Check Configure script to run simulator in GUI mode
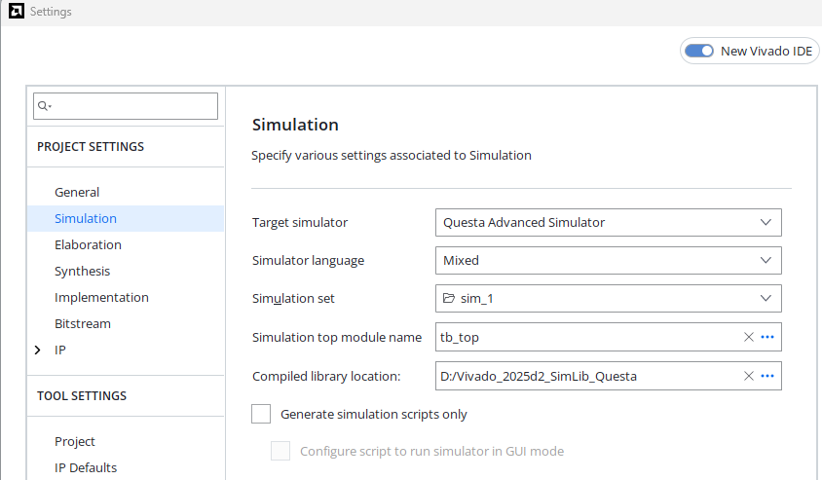The image size is (822, 480). coord(280,451)
